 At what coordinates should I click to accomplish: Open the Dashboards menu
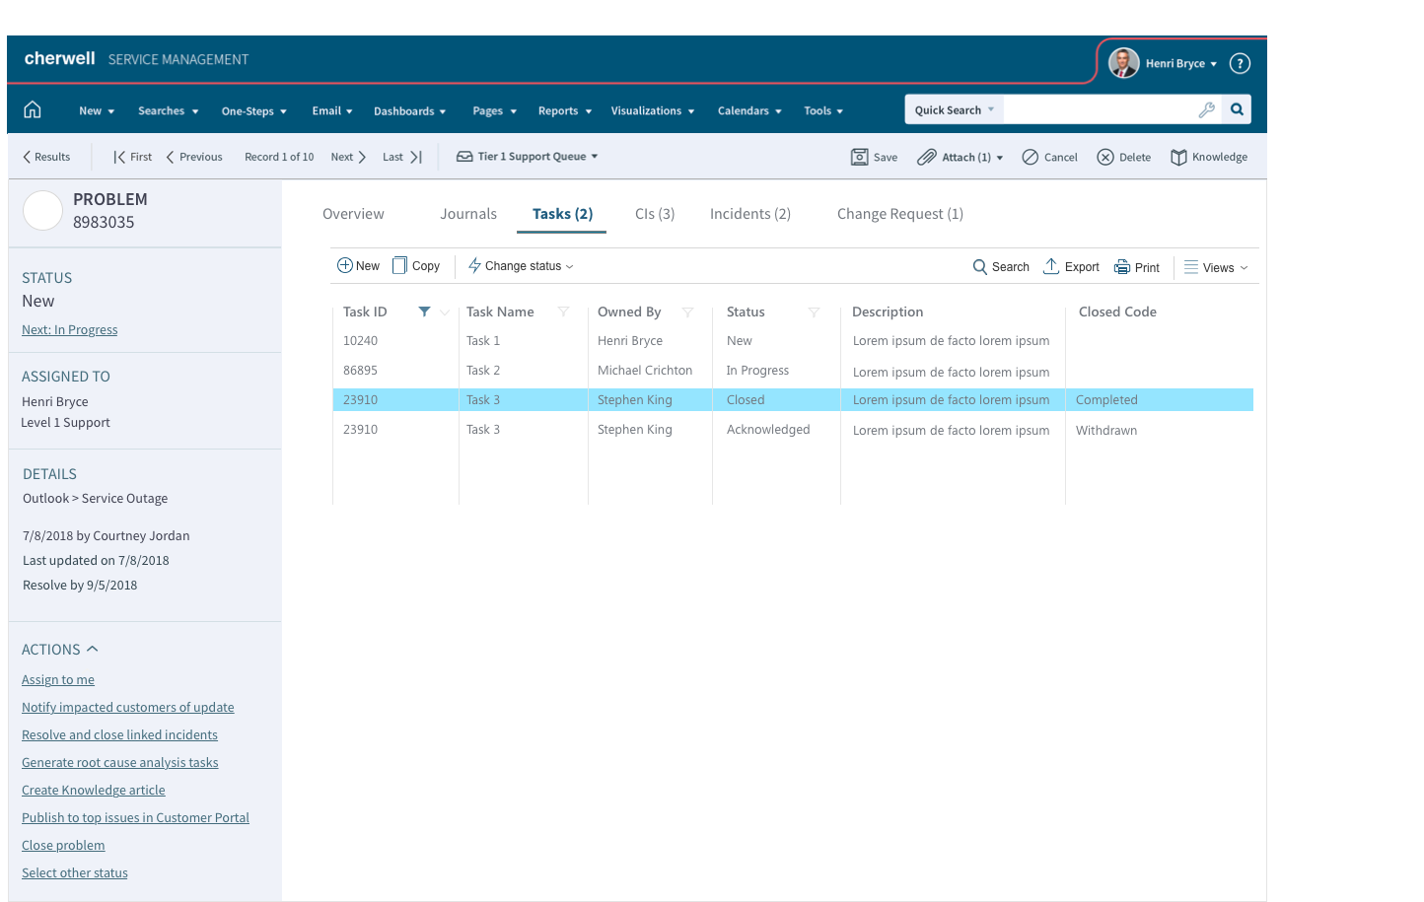409,111
